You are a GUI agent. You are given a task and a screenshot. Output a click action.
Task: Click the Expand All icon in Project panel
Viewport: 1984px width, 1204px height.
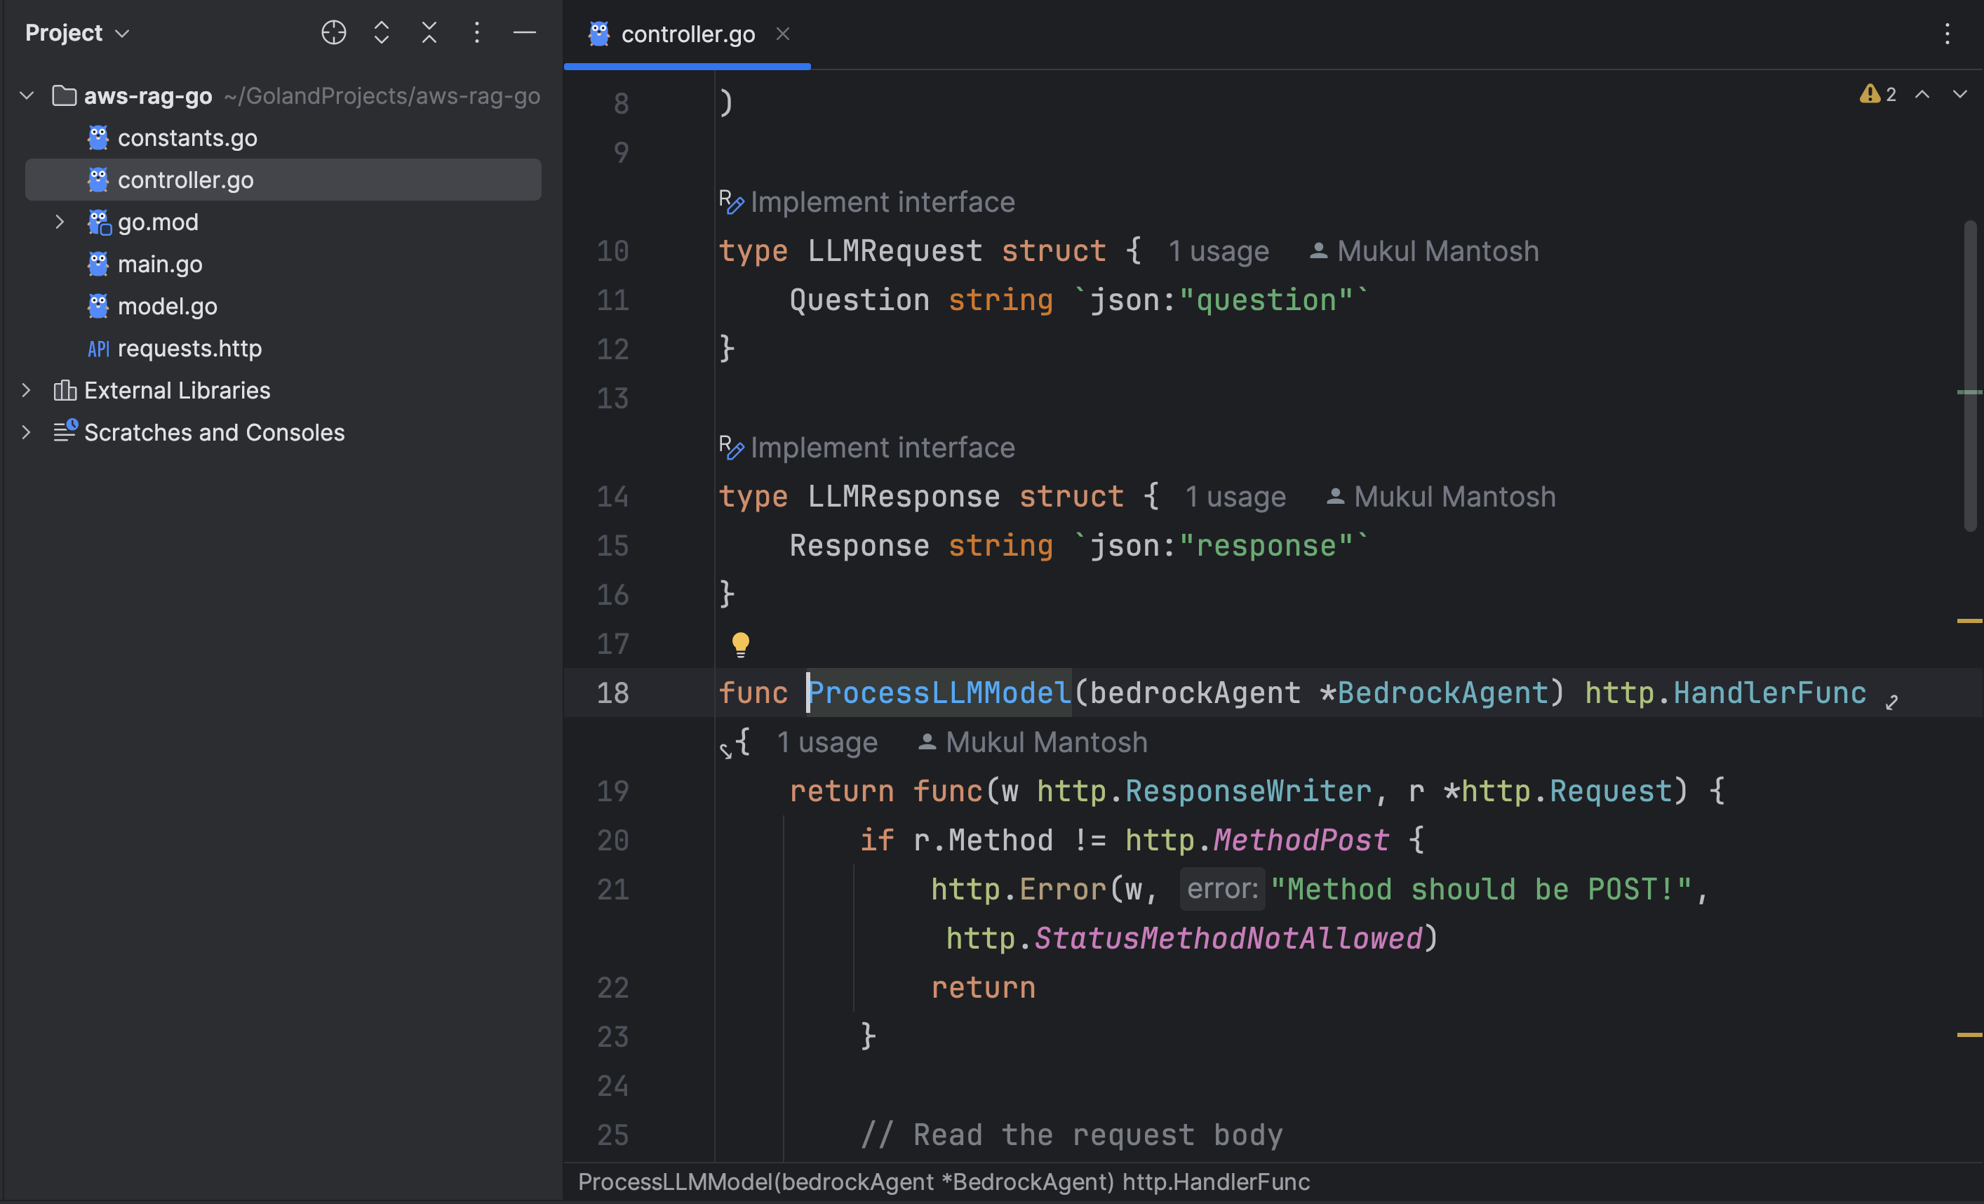tap(382, 33)
